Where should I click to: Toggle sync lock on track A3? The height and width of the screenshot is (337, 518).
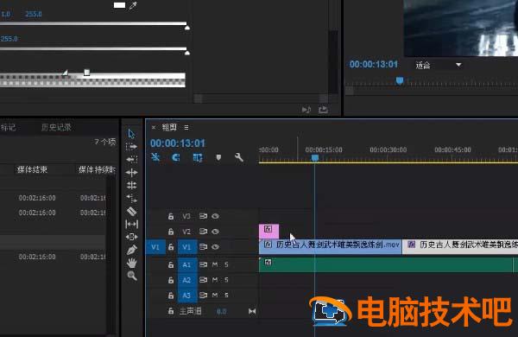[x=203, y=295]
